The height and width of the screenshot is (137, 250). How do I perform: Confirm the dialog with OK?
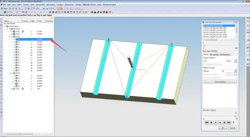[x=223, y=128]
